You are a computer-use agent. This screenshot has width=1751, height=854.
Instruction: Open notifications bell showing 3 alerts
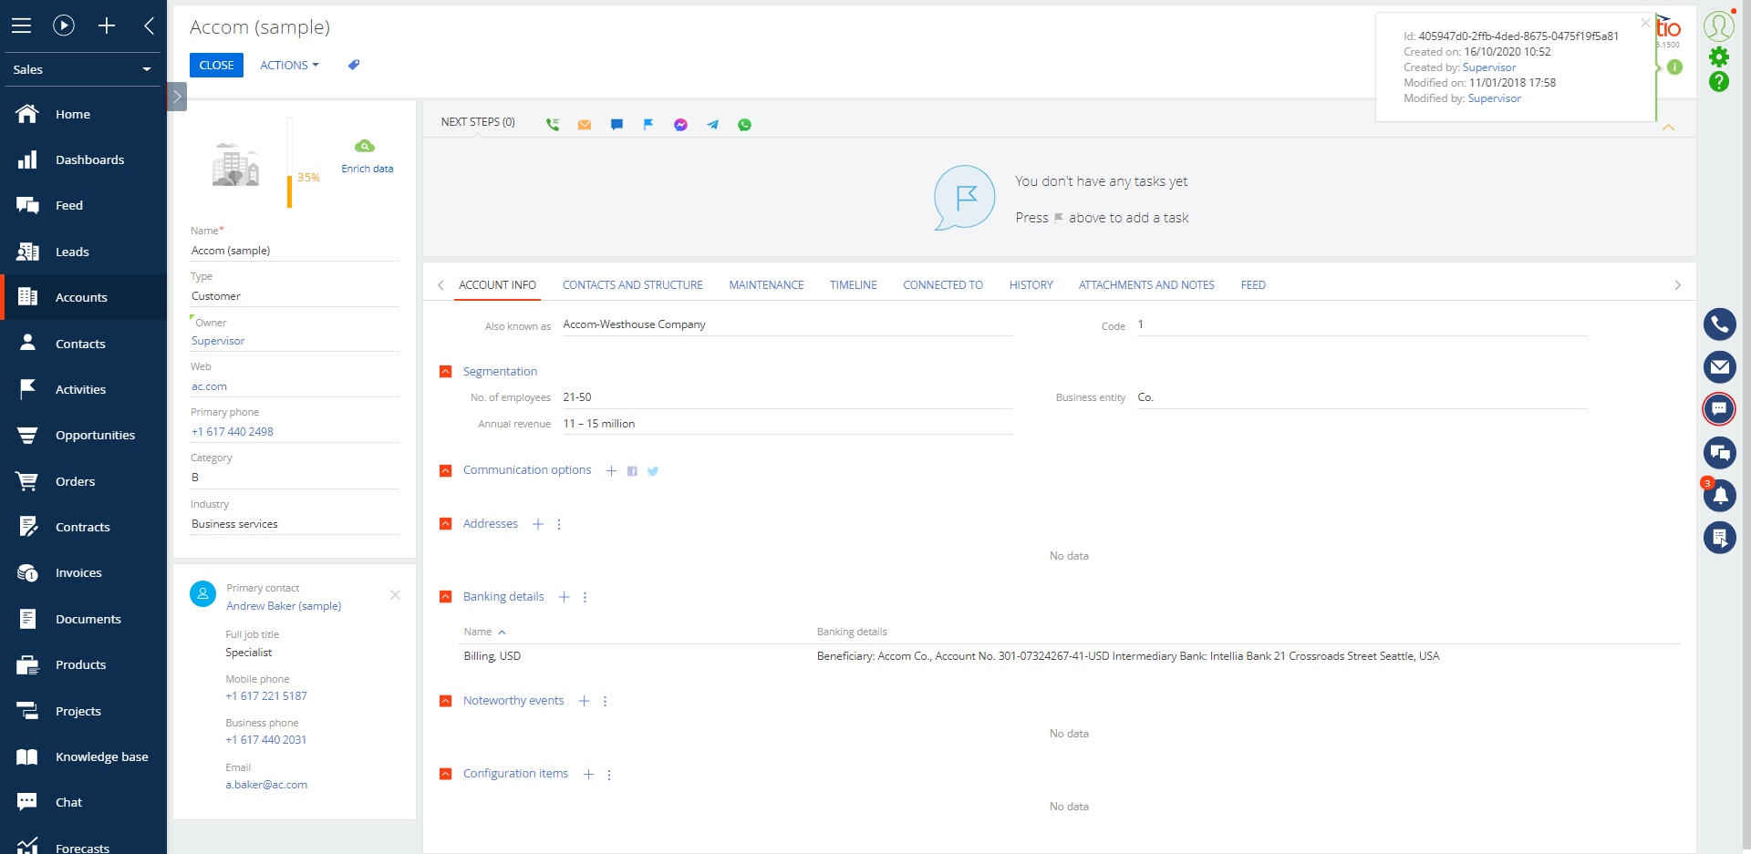pos(1720,496)
